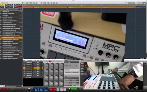Toggle the red file filter button in File Browser

(x=20, y=7)
